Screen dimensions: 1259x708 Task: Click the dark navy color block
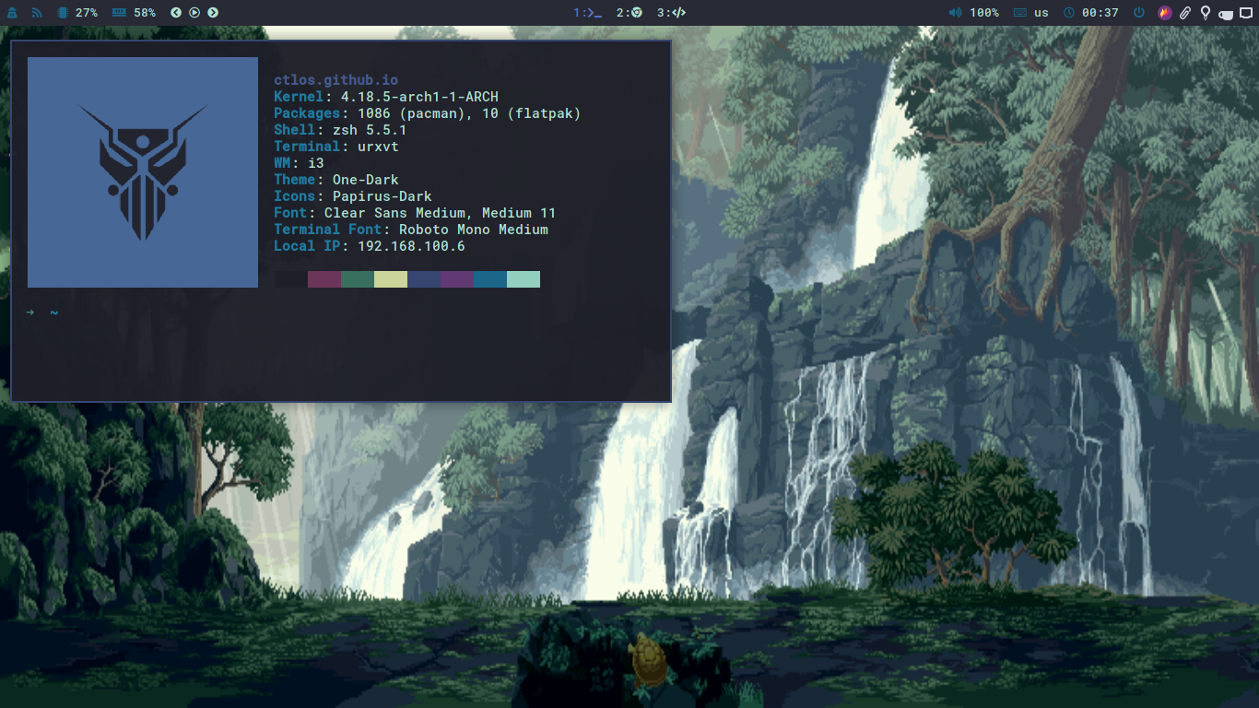point(424,279)
